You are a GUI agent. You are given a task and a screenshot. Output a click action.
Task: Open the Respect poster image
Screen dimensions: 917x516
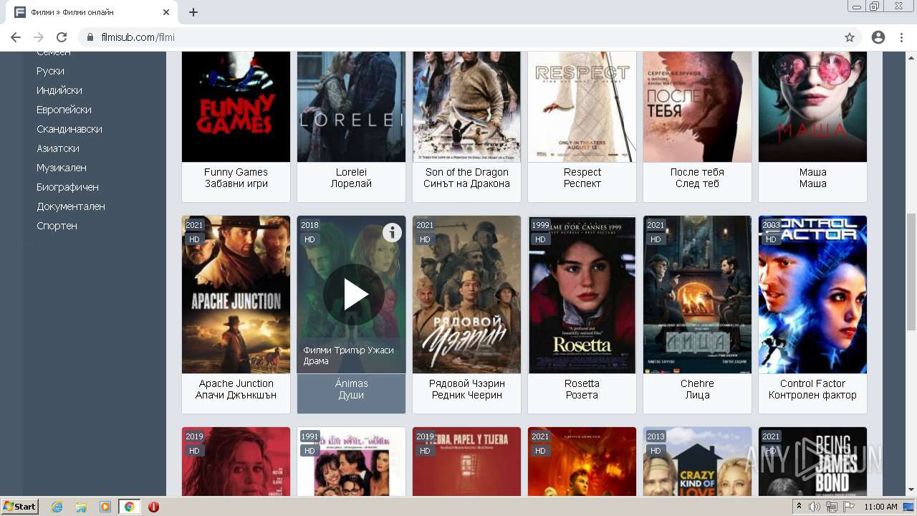pos(582,107)
